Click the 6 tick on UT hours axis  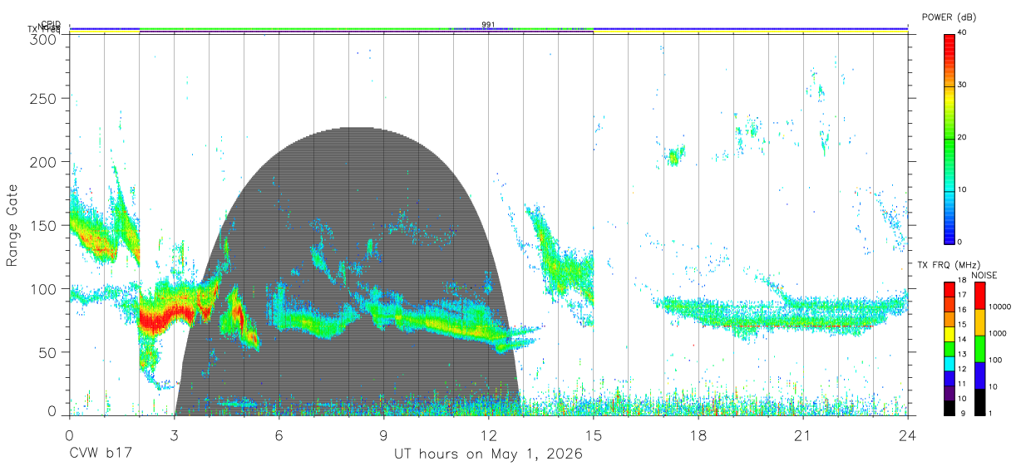279,435
